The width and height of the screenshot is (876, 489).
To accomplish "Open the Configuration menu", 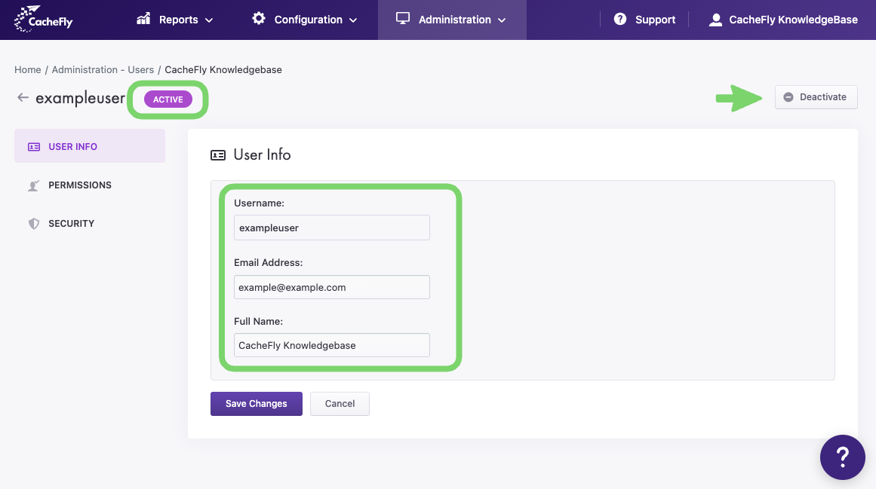I will pos(305,20).
